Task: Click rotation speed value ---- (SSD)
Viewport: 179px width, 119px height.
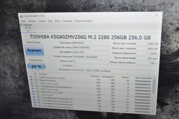Action: (147, 54)
